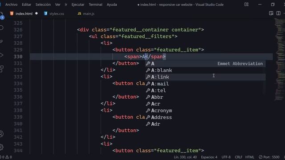Click line number 344
This screenshot has height=160, width=285.
pos(18,151)
